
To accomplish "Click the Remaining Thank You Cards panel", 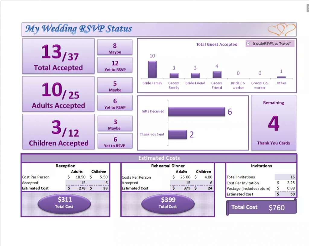I will 273,122.
